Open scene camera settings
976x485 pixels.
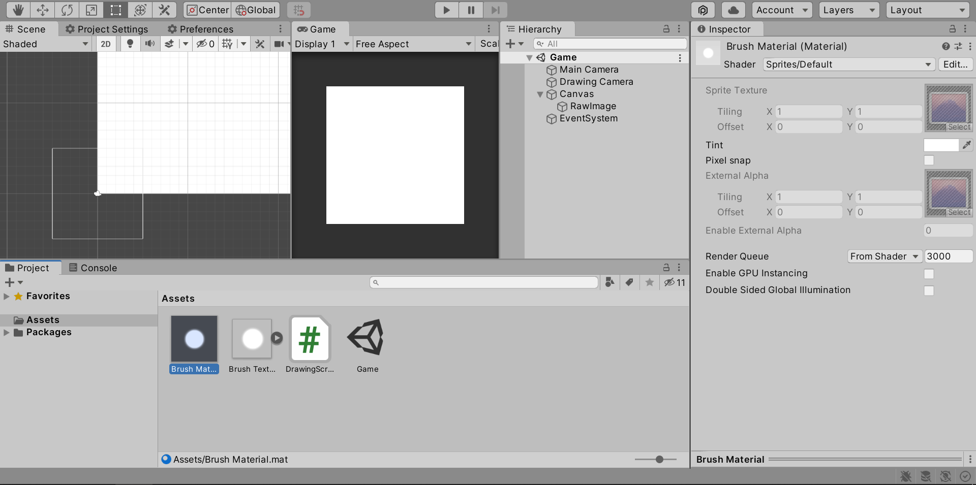[279, 44]
